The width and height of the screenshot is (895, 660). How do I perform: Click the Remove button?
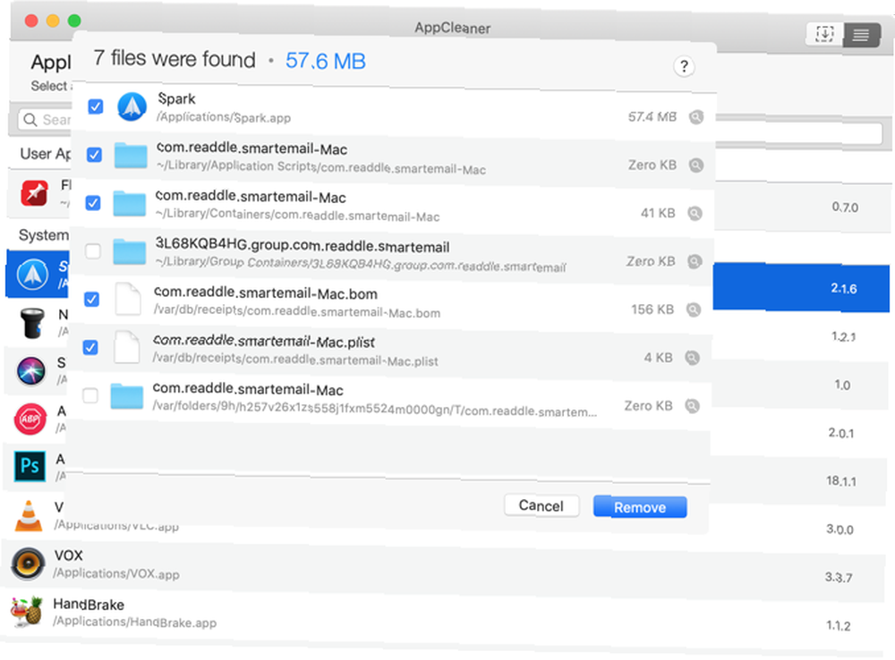coord(640,507)
